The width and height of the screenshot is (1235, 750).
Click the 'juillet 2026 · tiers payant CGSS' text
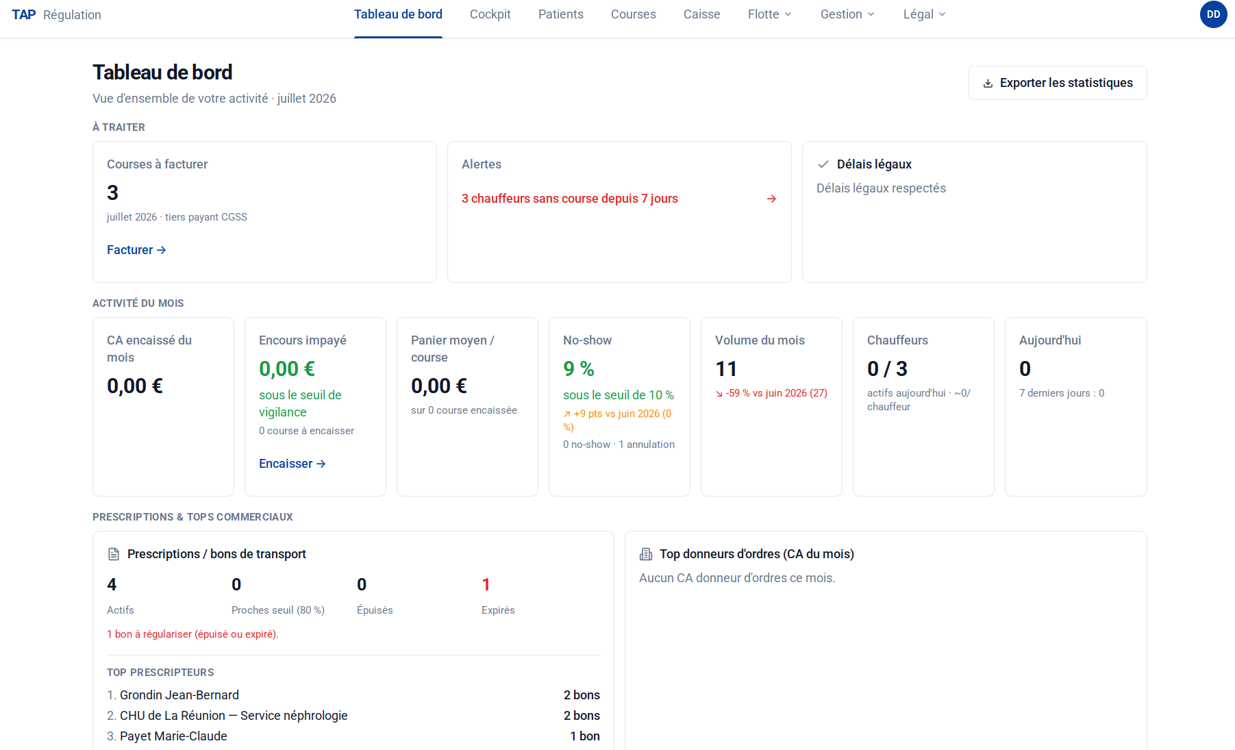[x=177, y=217]
